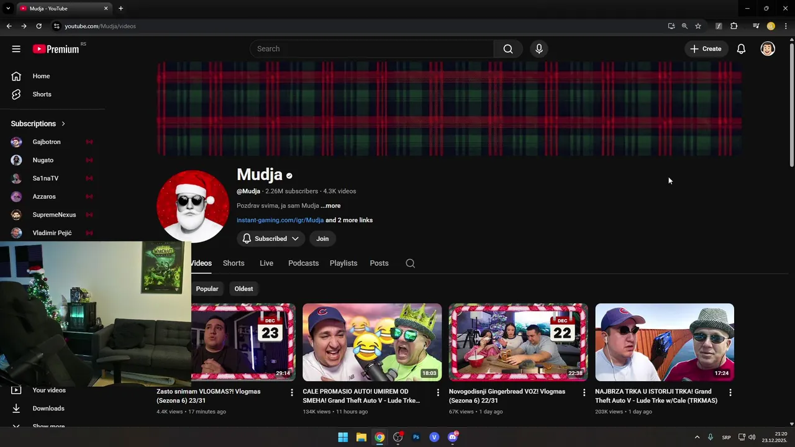Switch to the Shorts channel tab
The height and width of the screenshot is (447, 795).
click(234, 263)
